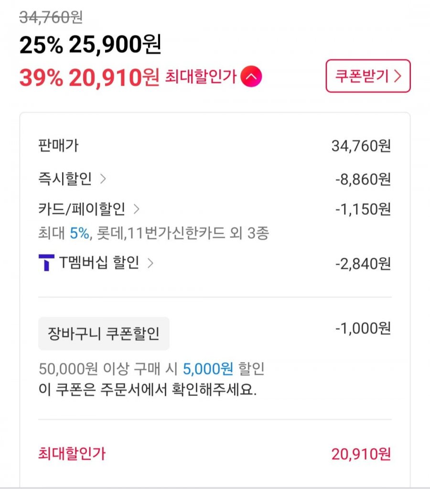Tap the 25% 25,900원 sale price
The height and width of the screenshot is (489, 430).
pyautogui.click(x=90, y=44)
